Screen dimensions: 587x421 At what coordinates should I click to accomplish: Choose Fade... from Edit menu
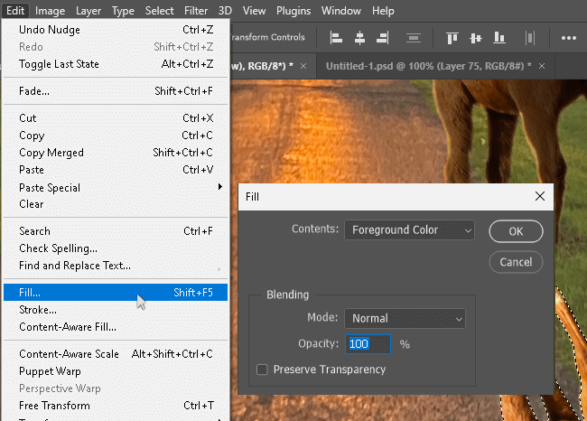[x=116, y=90]
